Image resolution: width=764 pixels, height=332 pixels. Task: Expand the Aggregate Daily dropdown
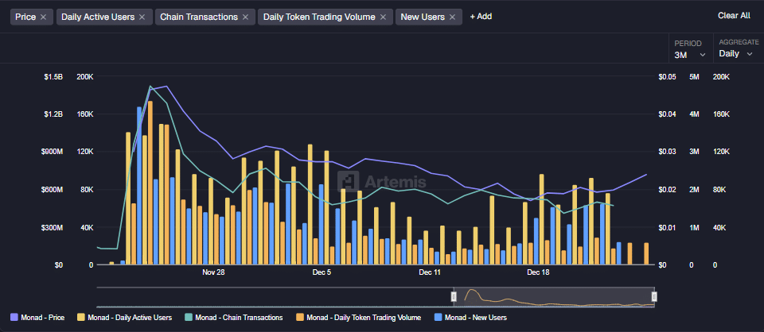click(735, 54)
